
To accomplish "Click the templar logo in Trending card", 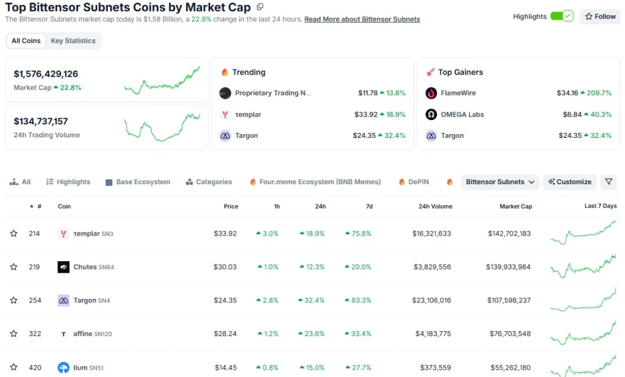I will (225, 115).
